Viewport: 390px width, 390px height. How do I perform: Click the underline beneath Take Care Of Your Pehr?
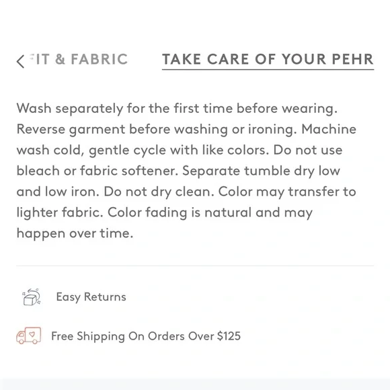pos(268,69)
